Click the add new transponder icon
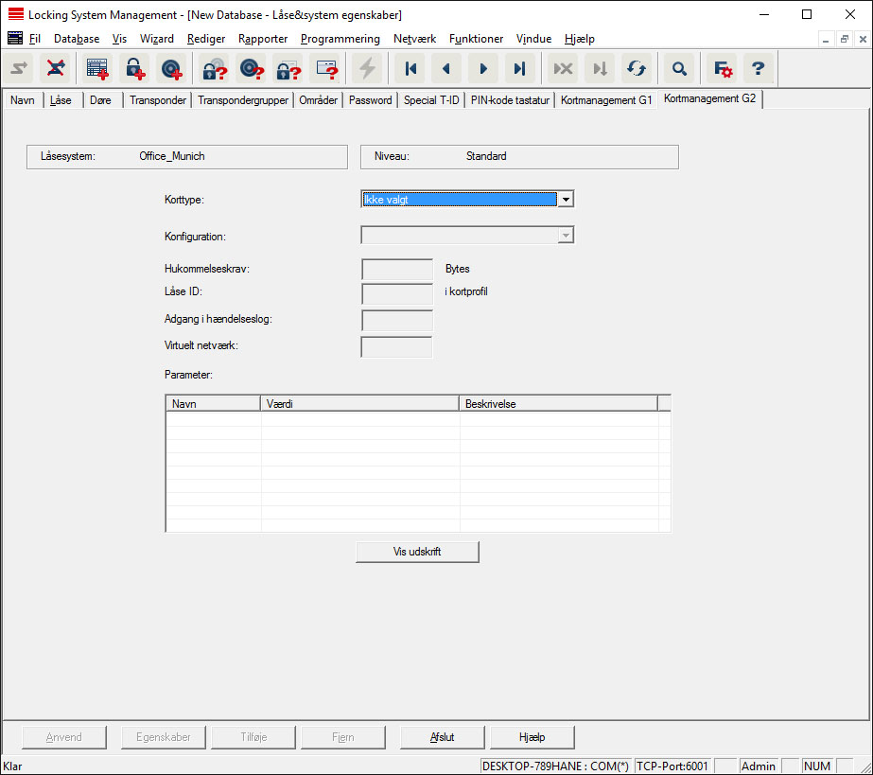The height and width of the screenshot is (775, 873). coord(172,69)
